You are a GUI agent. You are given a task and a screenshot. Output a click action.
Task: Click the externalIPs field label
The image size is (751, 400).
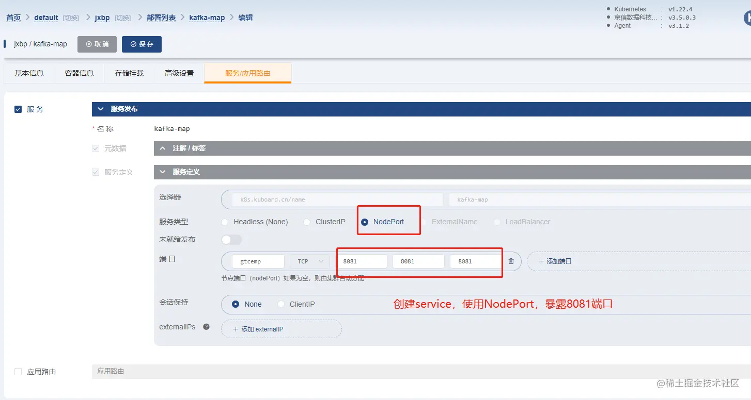pos(177,327)
